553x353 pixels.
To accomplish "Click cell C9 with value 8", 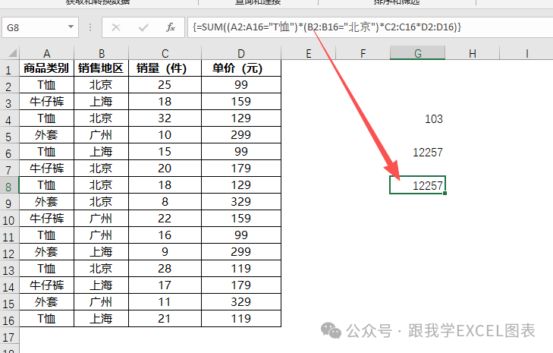I will (165, 202).
